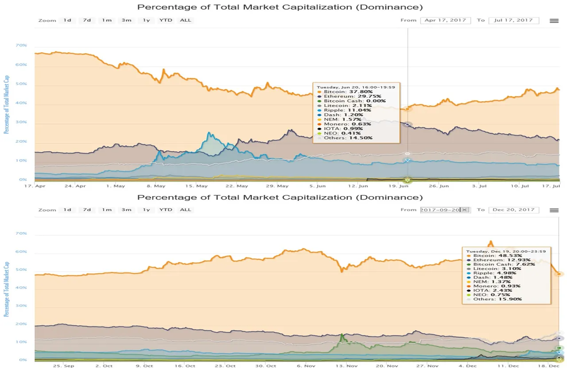Click Ethereum data point marker on top chart
567x370 pixels.
coord(408,124)
